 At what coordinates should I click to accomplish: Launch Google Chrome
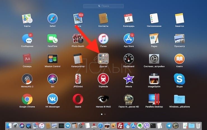point(27,99)
